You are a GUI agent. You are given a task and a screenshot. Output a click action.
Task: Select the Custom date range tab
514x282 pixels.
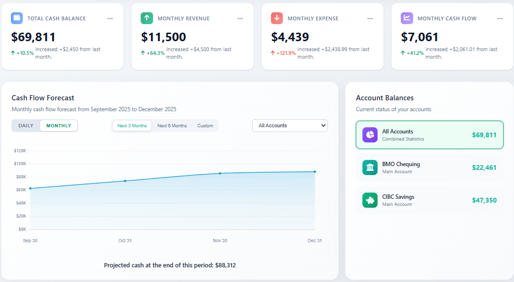click(x=205, y=125)
